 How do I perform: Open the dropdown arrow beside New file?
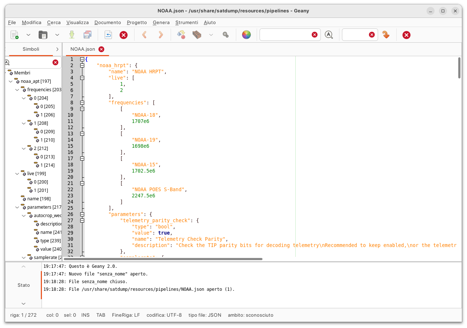pos(28,35)
